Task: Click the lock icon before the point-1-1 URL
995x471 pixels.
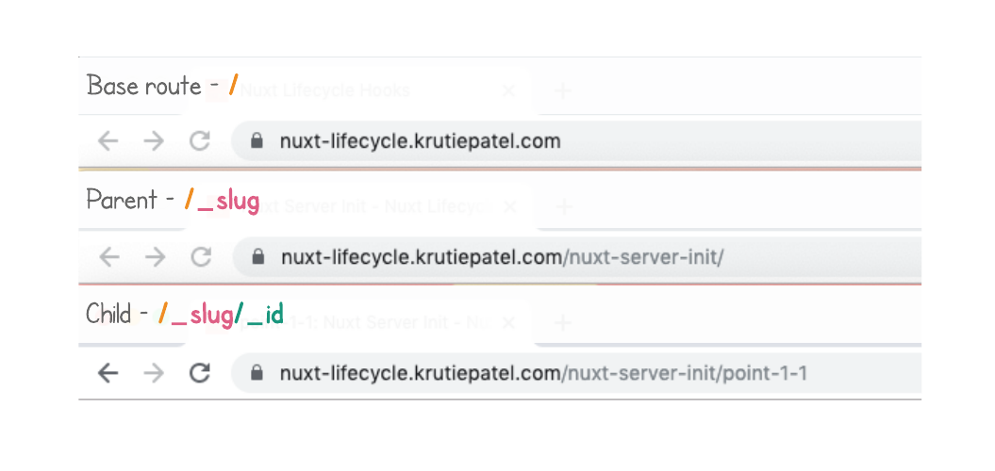Action: coord(256,373)
